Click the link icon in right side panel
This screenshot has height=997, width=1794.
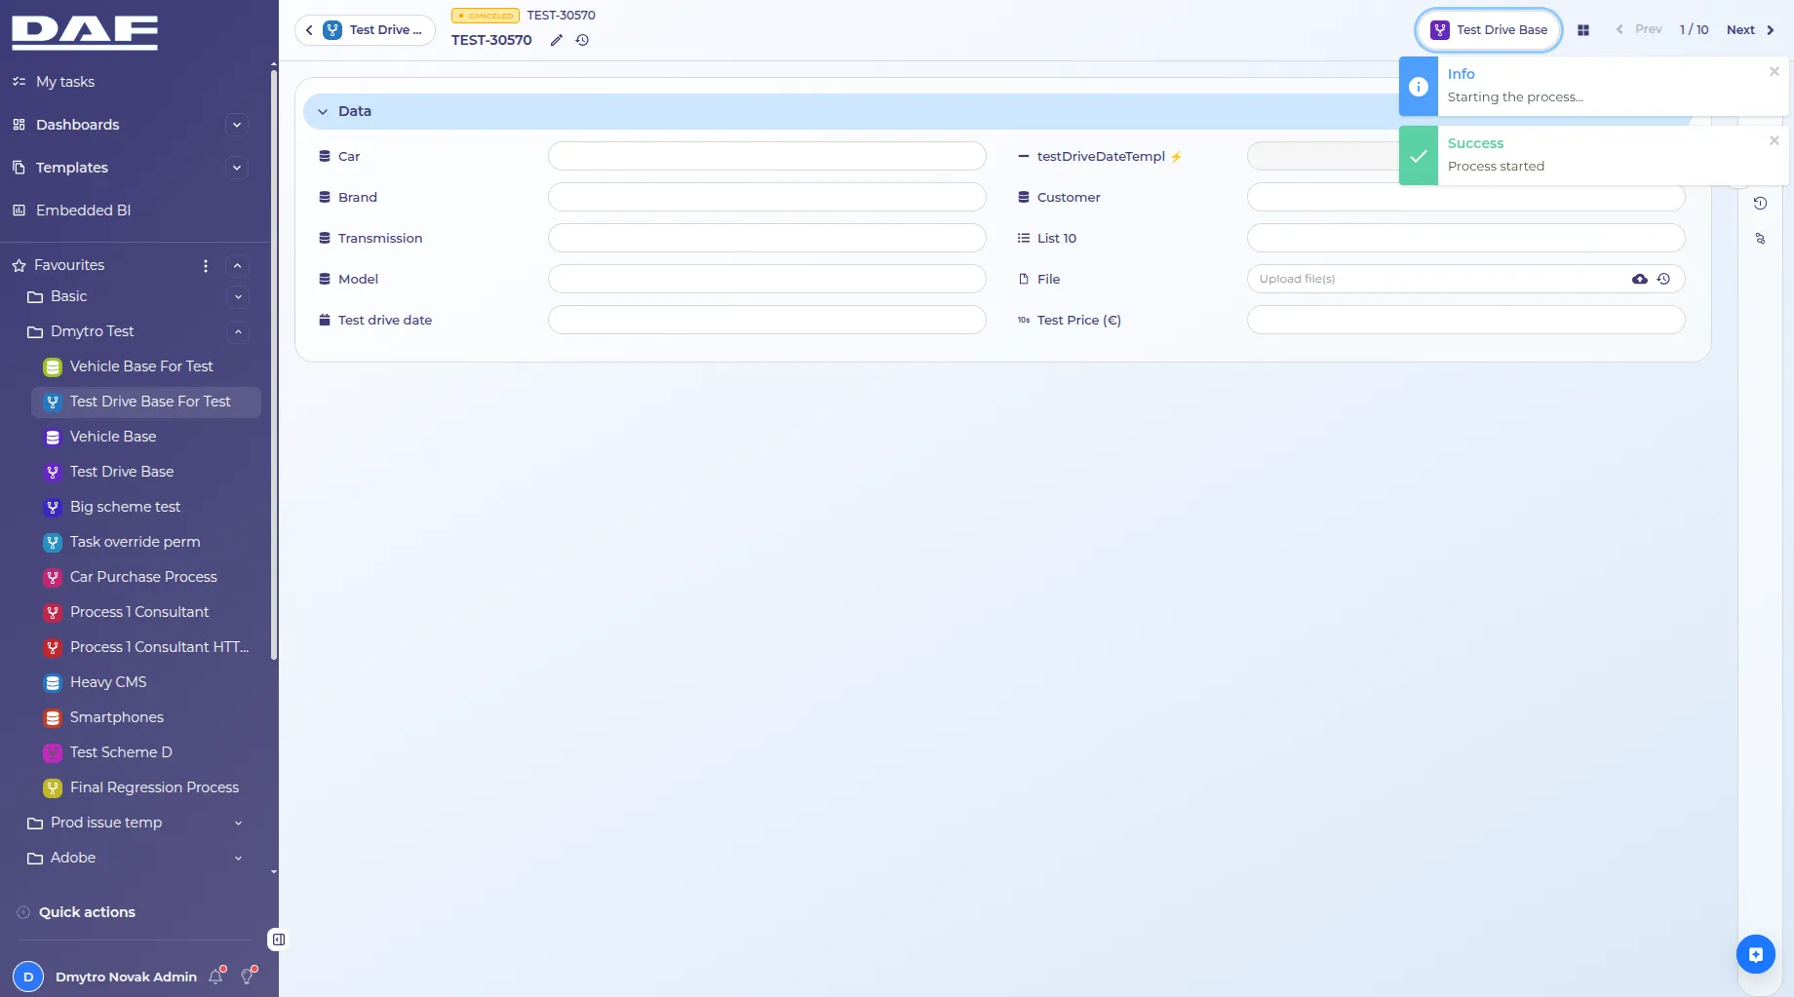1760,239
